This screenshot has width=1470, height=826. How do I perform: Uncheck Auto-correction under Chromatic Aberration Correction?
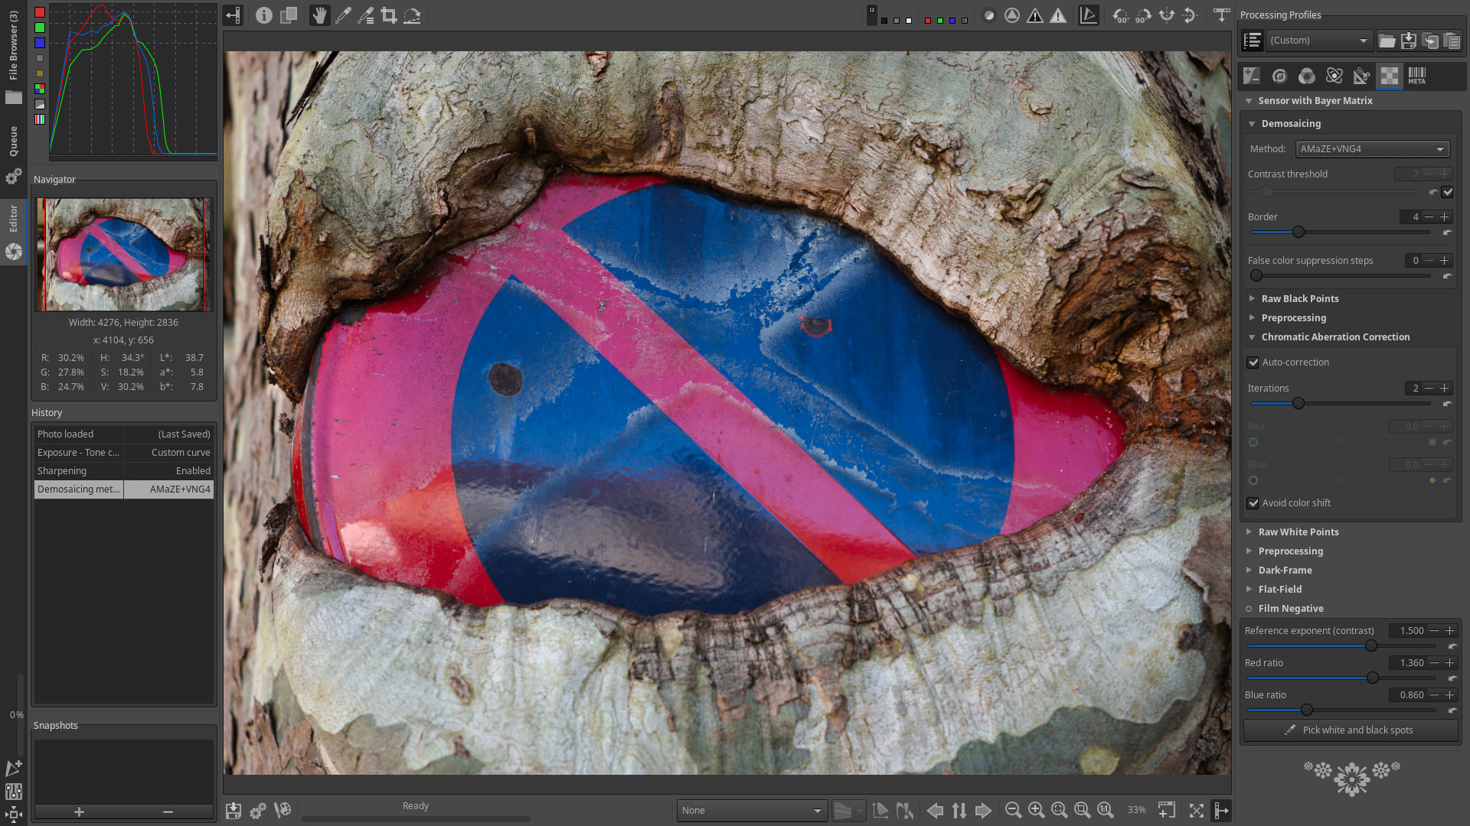(1253, 362)
